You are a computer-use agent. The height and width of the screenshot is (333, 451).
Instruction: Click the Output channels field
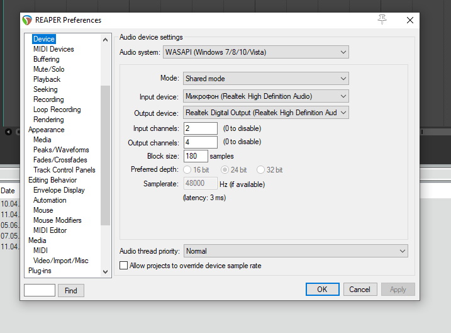coord(201,142)
